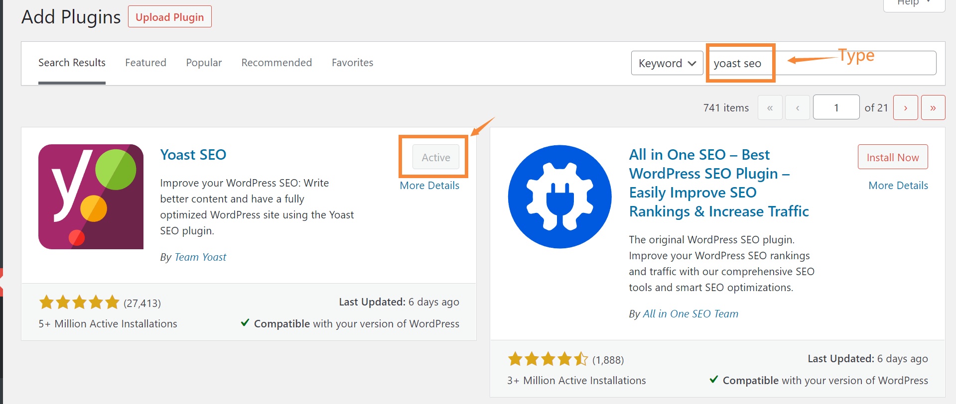Click the All in One SEO description text
The image size is (956, 404).
pos(721,264)
